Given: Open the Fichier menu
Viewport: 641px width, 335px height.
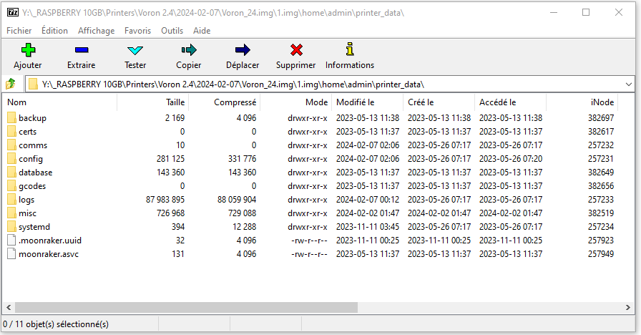Looking at the screenshot, I should [x=19, y=31].
